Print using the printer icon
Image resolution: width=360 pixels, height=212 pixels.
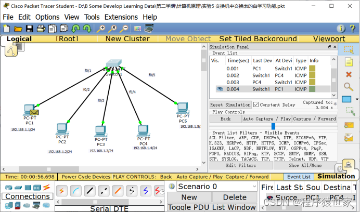click(41, 29)
